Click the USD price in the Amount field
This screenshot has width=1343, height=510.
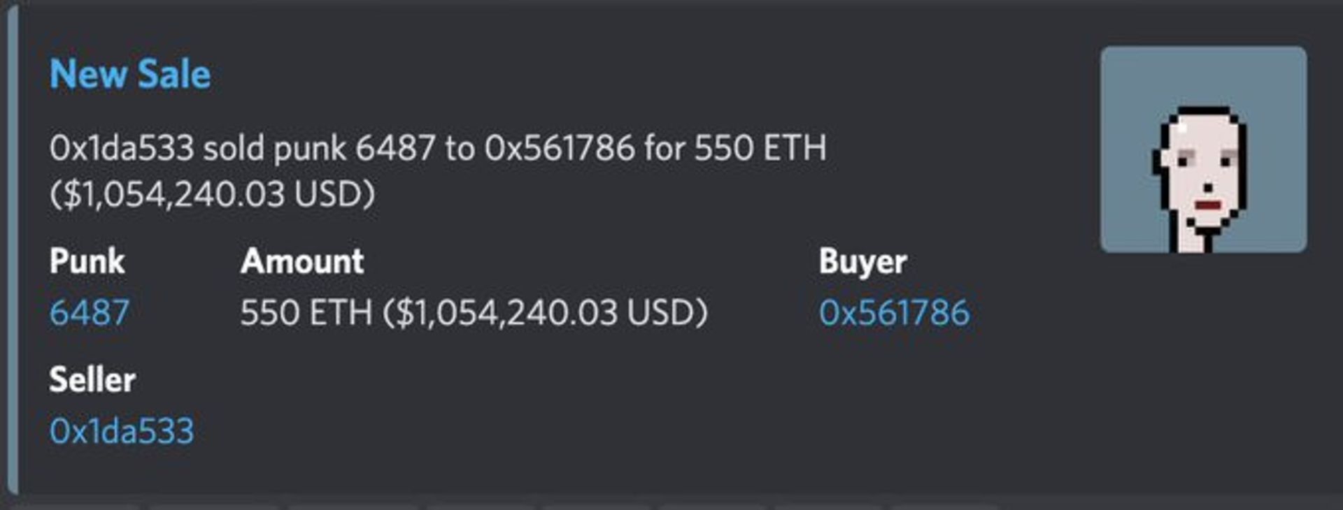point(546,312)
